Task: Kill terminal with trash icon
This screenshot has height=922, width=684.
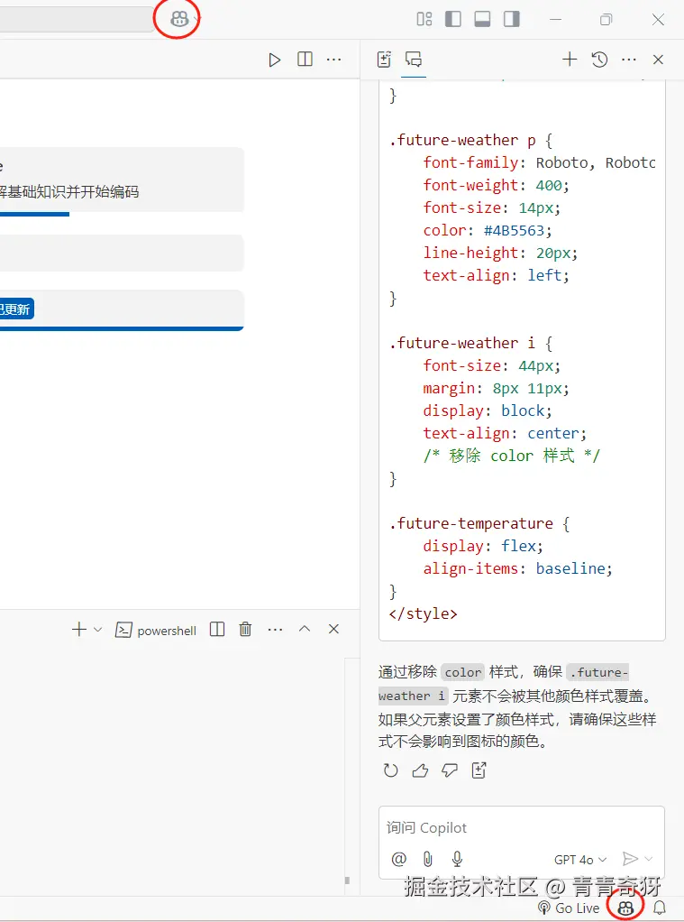Action: click(x=246, y=629)
